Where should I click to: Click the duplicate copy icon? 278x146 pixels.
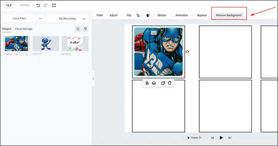click(x=163, y=83)
